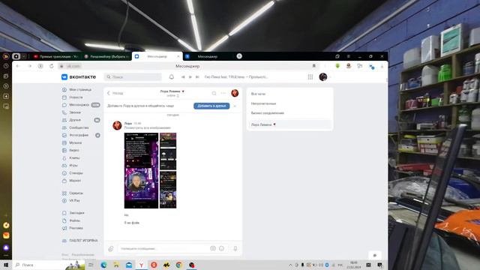
Task: Switch to the YouTube live stream browser tab
Action: click(x=55, y=57)
